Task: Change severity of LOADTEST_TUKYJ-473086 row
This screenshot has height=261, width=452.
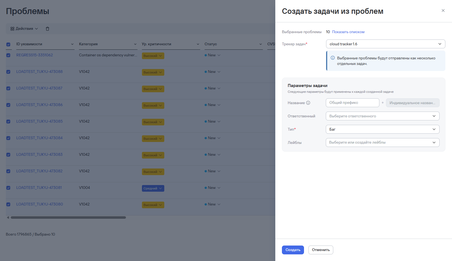Action: click(x=153, y=106)
